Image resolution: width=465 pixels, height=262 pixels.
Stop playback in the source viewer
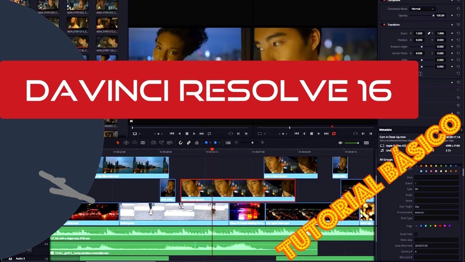tap(187, 134)
